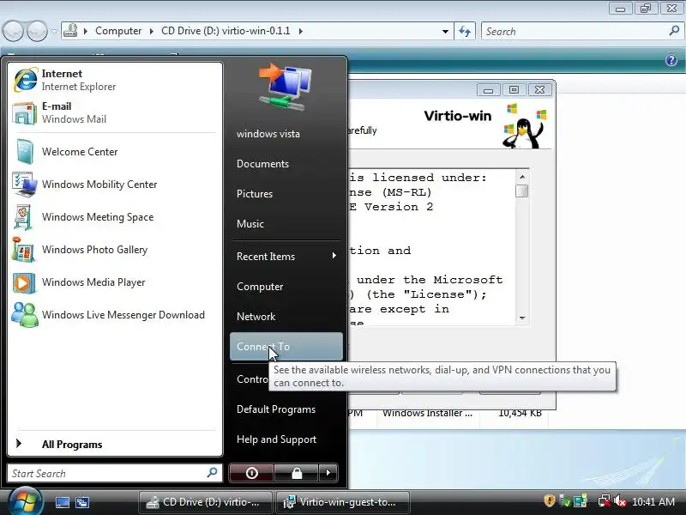Expand the Computer breadcrumb arrow
Image resolution: width=686 pixels, height=515 pixels.
152,31
